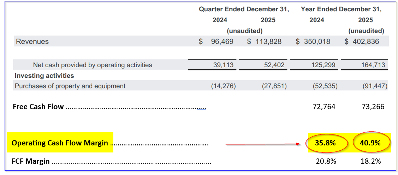Image resolution: width=398 pixels, height=175 pixels.
Task: Select Net cash provided by operating activities
Action: (x=93, y=65)
